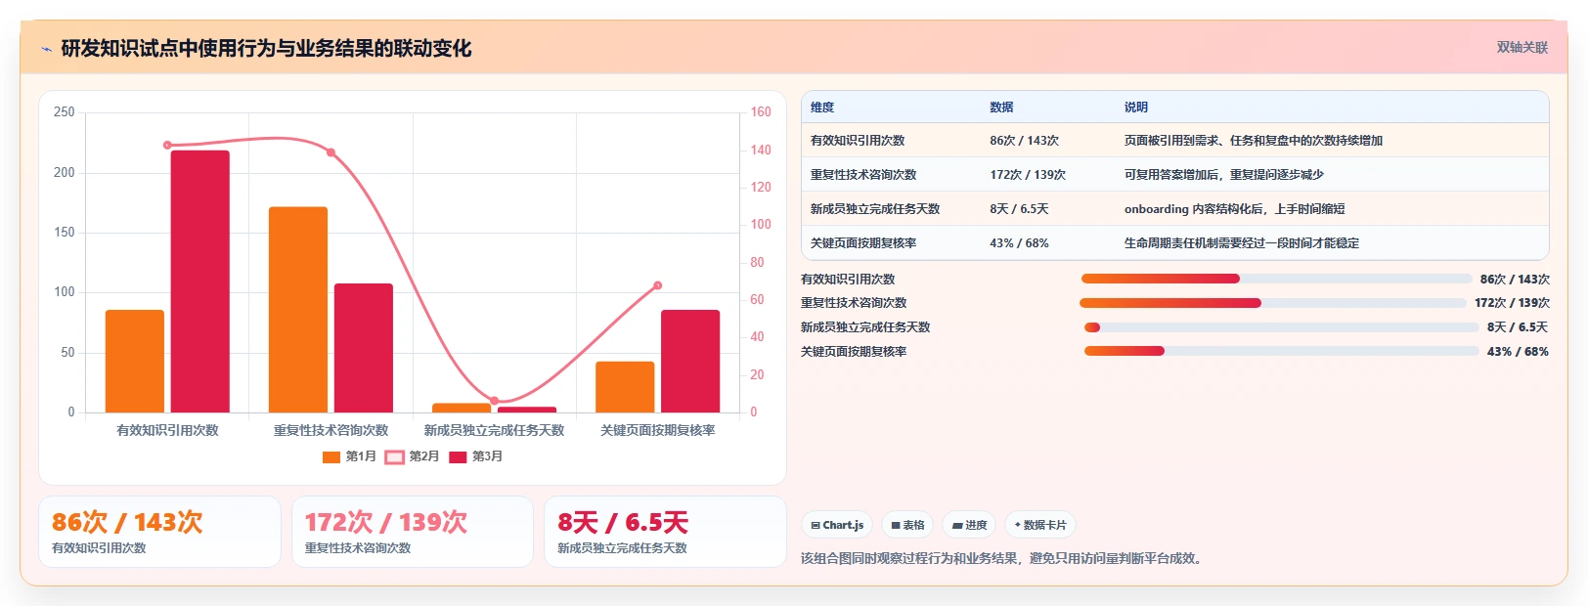The image size is (1588, 606).
Task: Click the table cell 172次 / 139次
Action: coord(1028,175)
